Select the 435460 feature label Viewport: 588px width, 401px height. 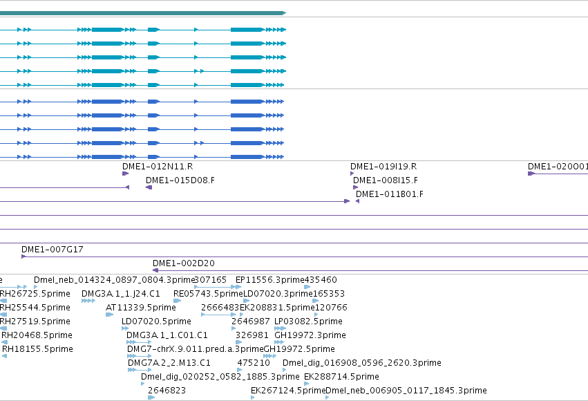point(321,280)
